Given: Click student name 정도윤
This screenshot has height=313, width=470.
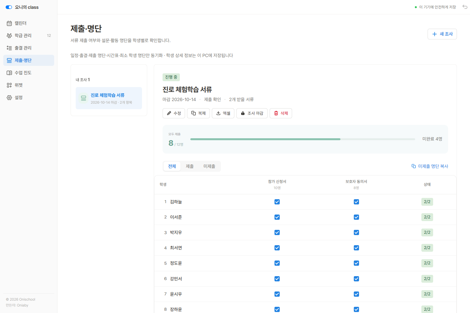Looking at the screenshot, I should (176, 263).
